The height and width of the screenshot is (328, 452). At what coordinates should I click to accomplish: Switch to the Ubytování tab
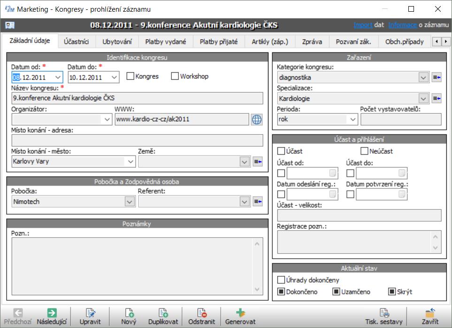[x=117, y=42]
